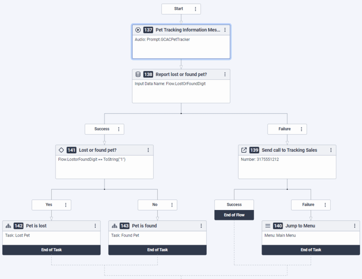Open options for Report lost or found pet
This screenshot has height=279, width=362.
click(x=225, y=74)
